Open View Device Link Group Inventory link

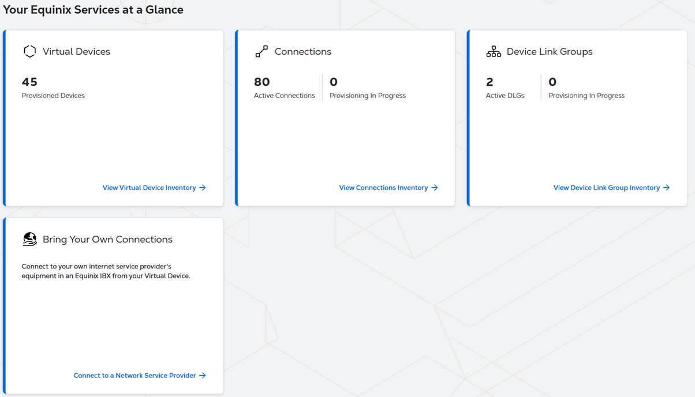click(x=612, y=188)
